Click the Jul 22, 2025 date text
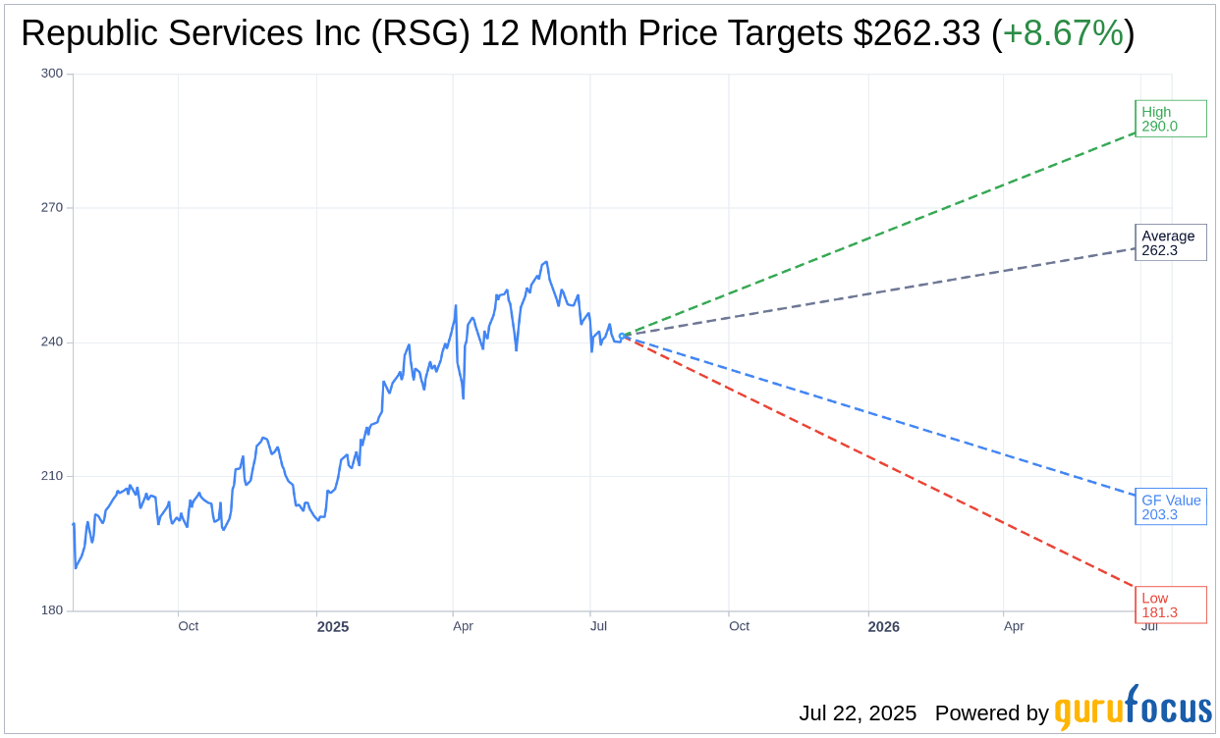This screenshot has height=738, width=1220. tap(858, 713)
